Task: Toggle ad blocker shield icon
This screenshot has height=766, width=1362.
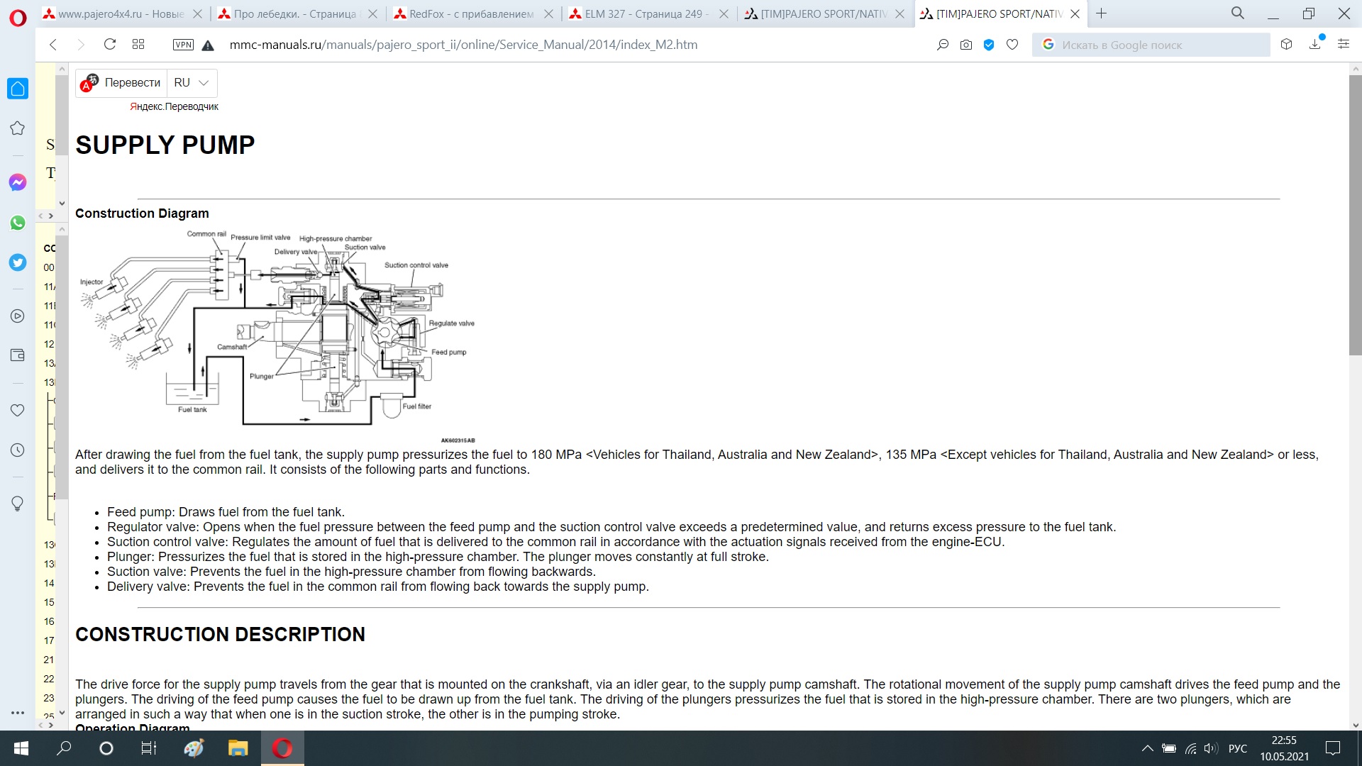Action: pyautogui.click(x=989, y=45)
